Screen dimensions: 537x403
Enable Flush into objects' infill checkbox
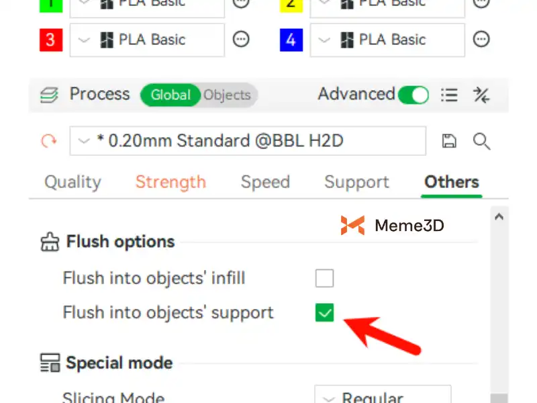324,278
